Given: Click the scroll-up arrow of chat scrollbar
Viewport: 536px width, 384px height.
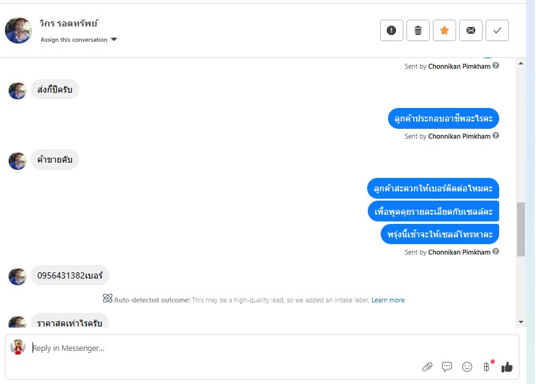Looking at the screenshot, I should click(x=521, y=63).
